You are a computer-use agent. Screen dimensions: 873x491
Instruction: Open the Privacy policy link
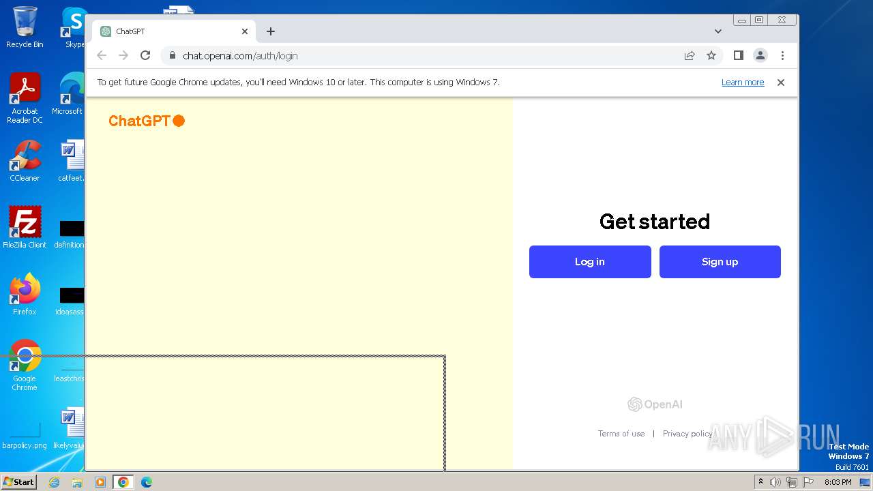click(687, 434)
